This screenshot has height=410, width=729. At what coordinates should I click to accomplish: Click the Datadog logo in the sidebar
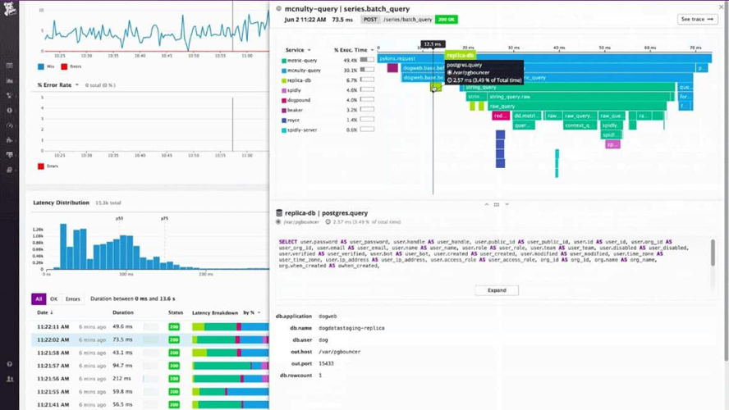[x=10, y=11]
